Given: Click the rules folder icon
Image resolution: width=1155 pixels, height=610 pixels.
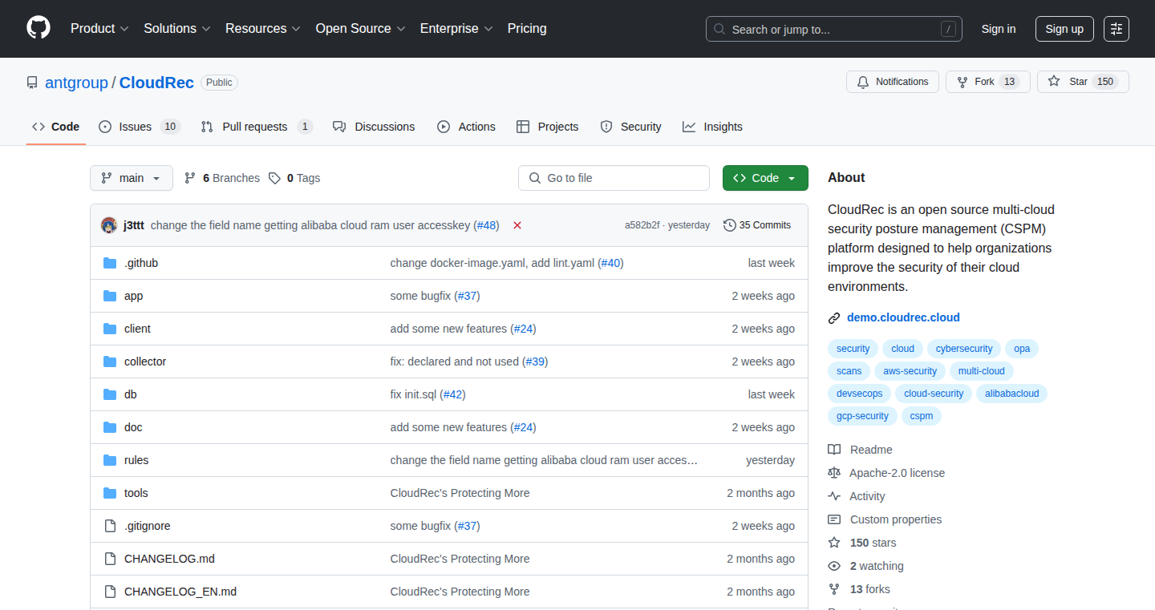Looking at the screenshot, I should 110,460.
